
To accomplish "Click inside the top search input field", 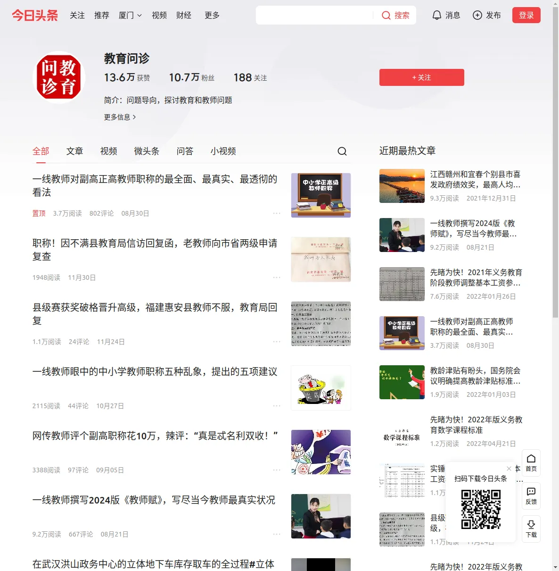I will pos(315,16).
